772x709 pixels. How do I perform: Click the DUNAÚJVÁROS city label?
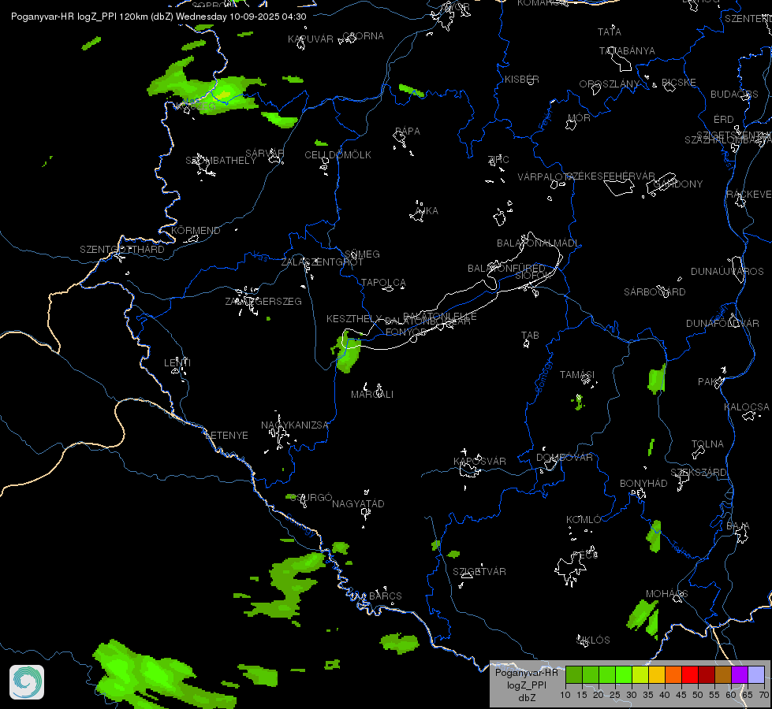point(727,272)
